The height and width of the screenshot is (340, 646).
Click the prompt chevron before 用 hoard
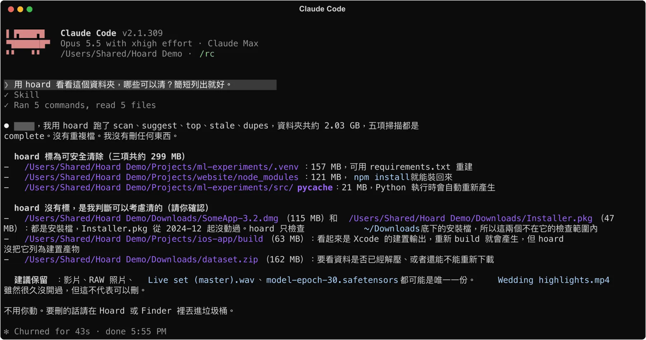(6, 85)
